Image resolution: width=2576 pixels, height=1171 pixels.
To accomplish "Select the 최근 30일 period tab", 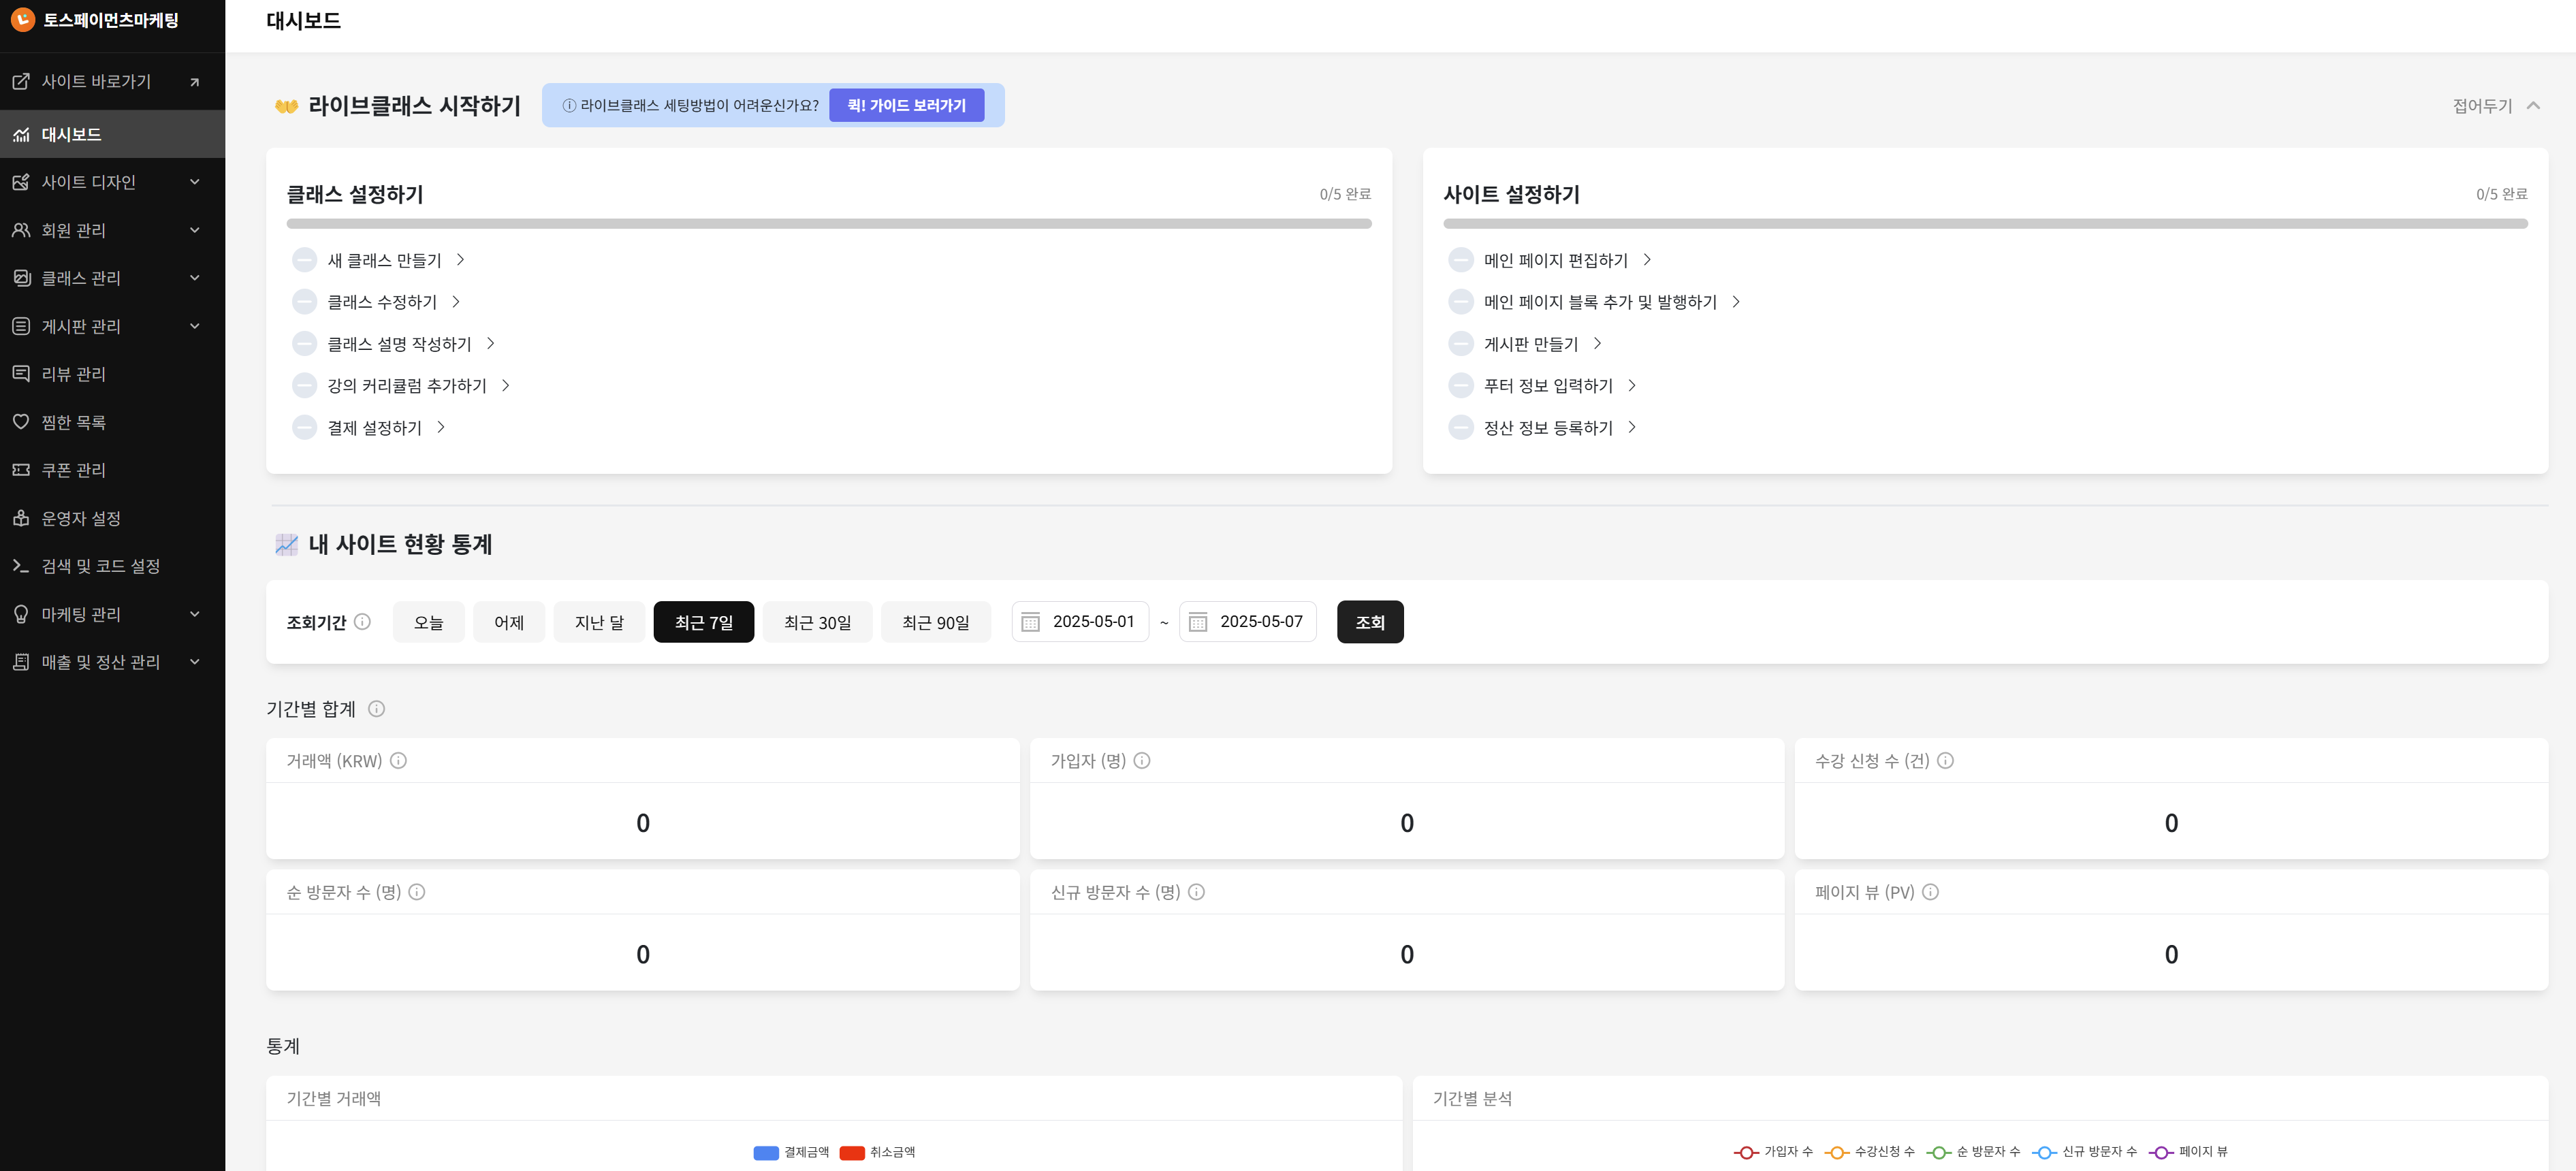I will pyautogui.click(x=817, y=622).
